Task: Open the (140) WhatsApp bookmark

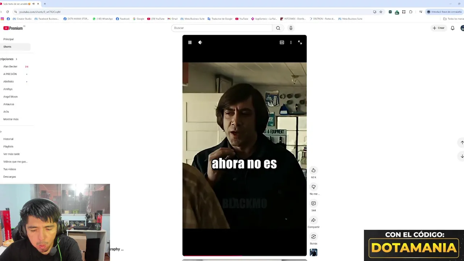Action: tap(103, 19)
